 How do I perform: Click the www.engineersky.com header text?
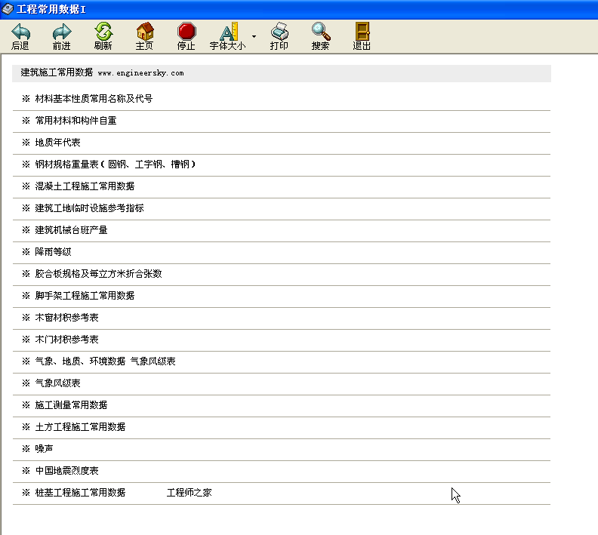140,73
